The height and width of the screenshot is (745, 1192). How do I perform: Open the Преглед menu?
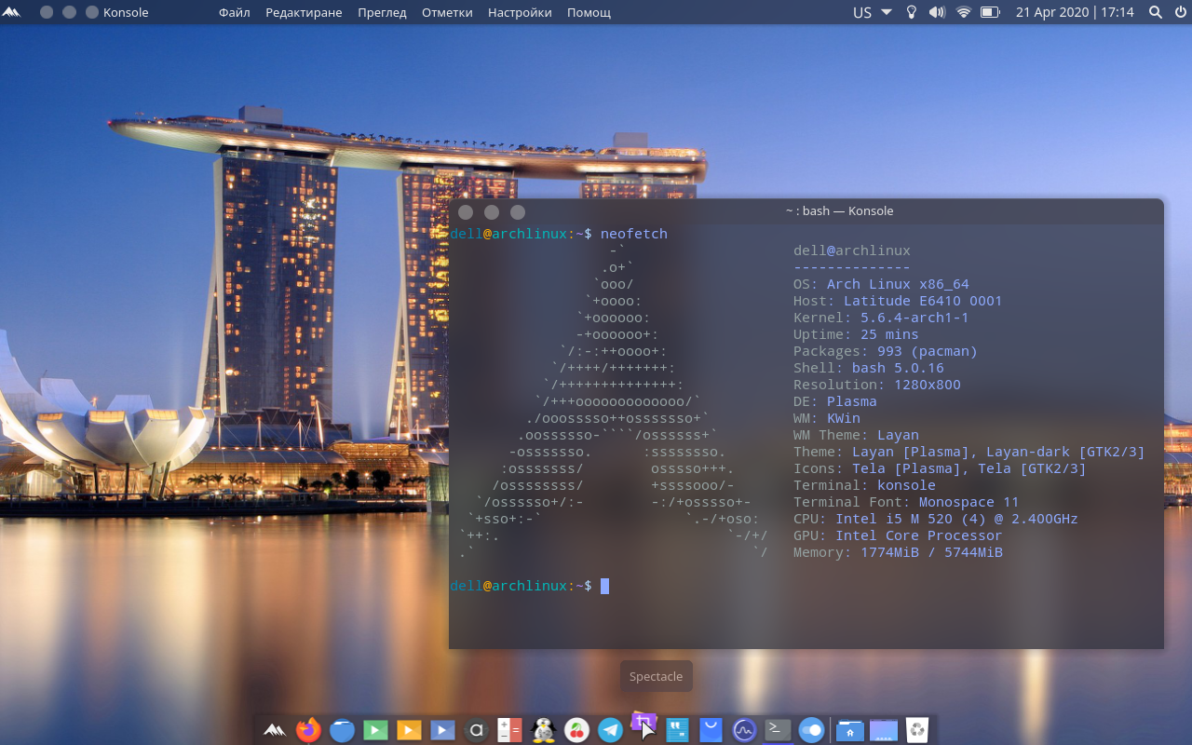pyautogui.click(x=382, y=12)
